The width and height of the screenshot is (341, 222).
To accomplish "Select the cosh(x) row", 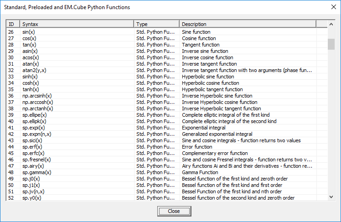I will [x=31, y=83].
